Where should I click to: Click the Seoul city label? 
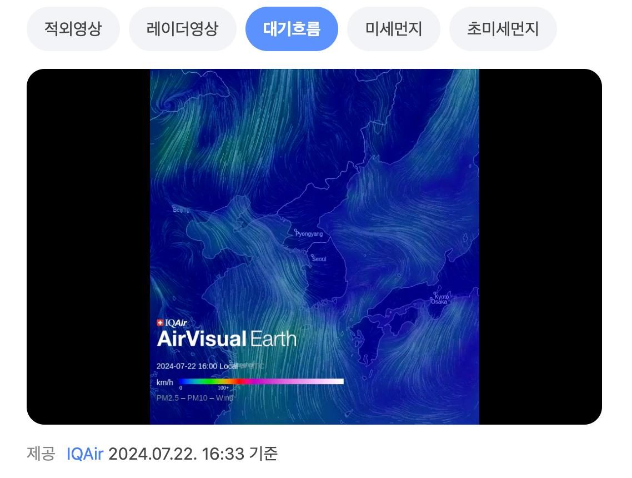319,259
